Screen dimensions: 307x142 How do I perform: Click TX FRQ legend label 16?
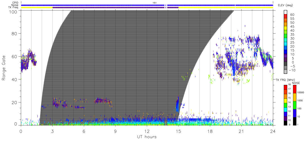tap(289, 93)
